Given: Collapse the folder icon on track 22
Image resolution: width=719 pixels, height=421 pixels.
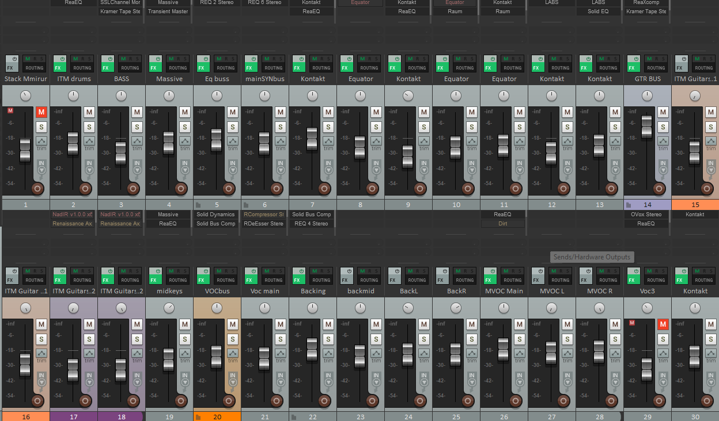Looking at the screenshot, I should [293, 417].
